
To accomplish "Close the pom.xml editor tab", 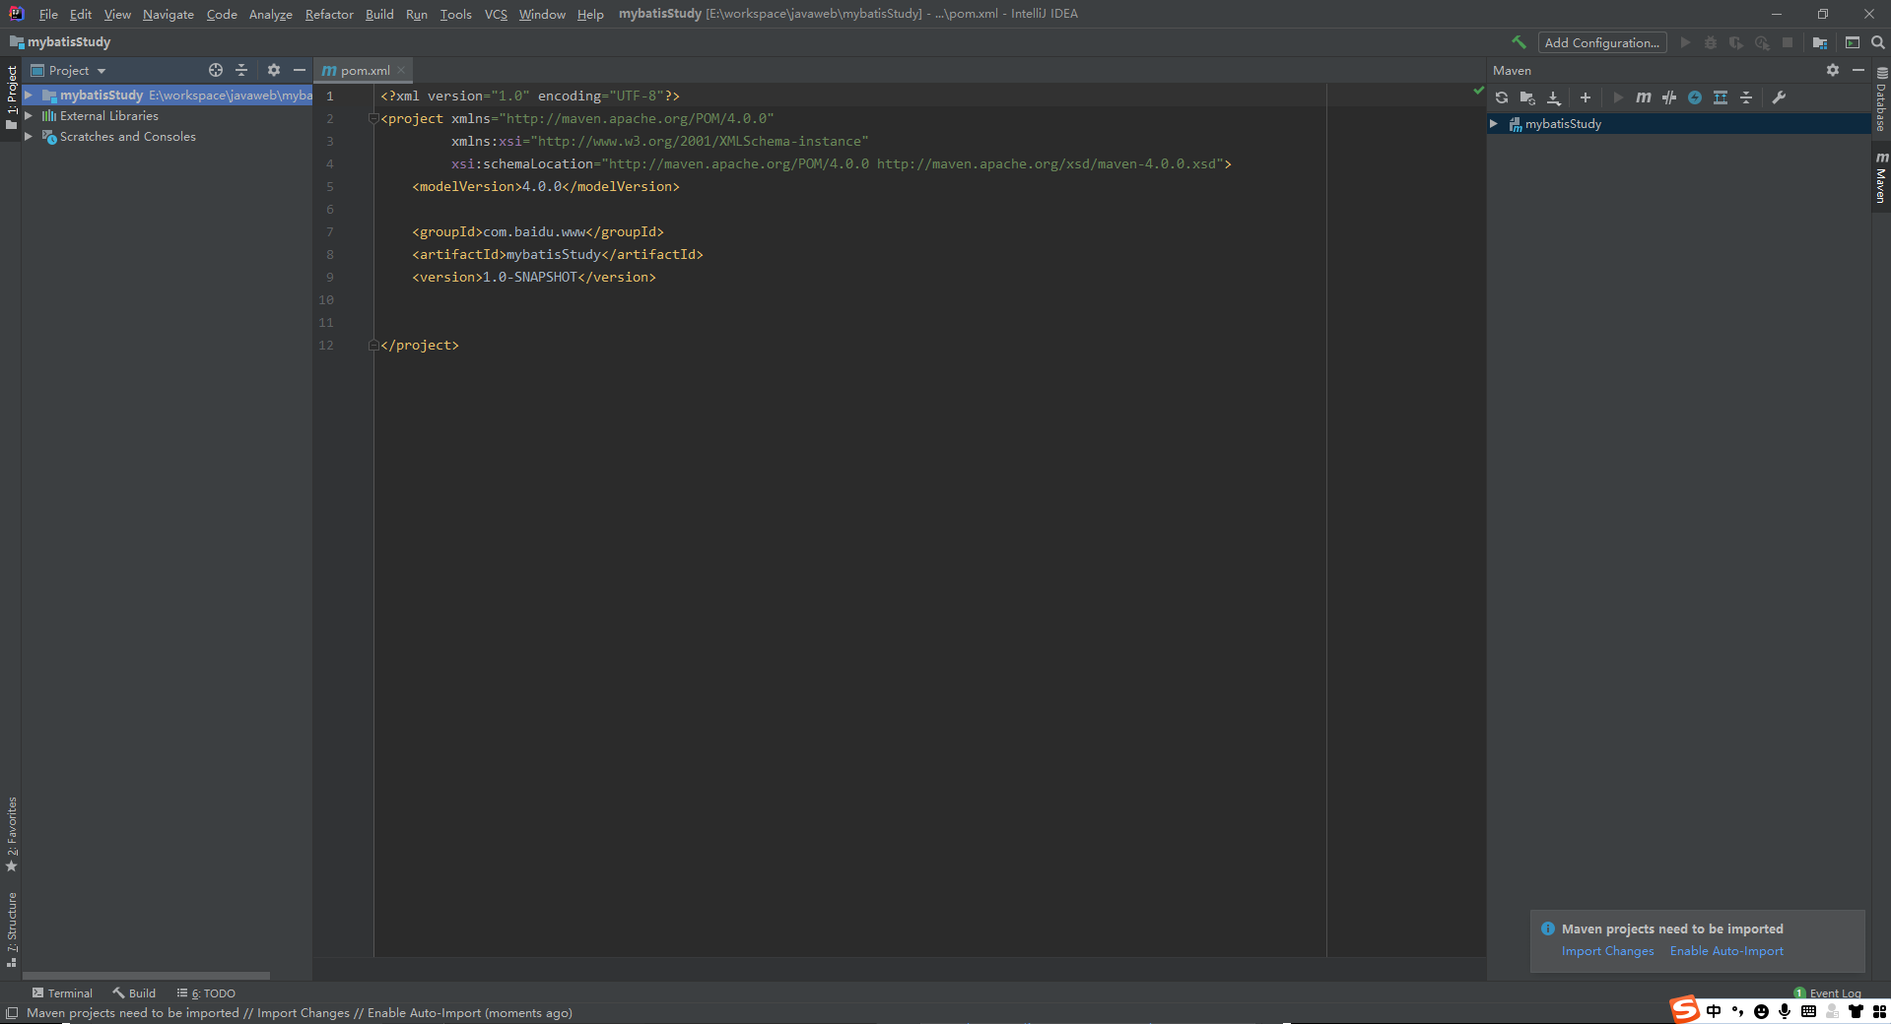I will pos(401,71).
